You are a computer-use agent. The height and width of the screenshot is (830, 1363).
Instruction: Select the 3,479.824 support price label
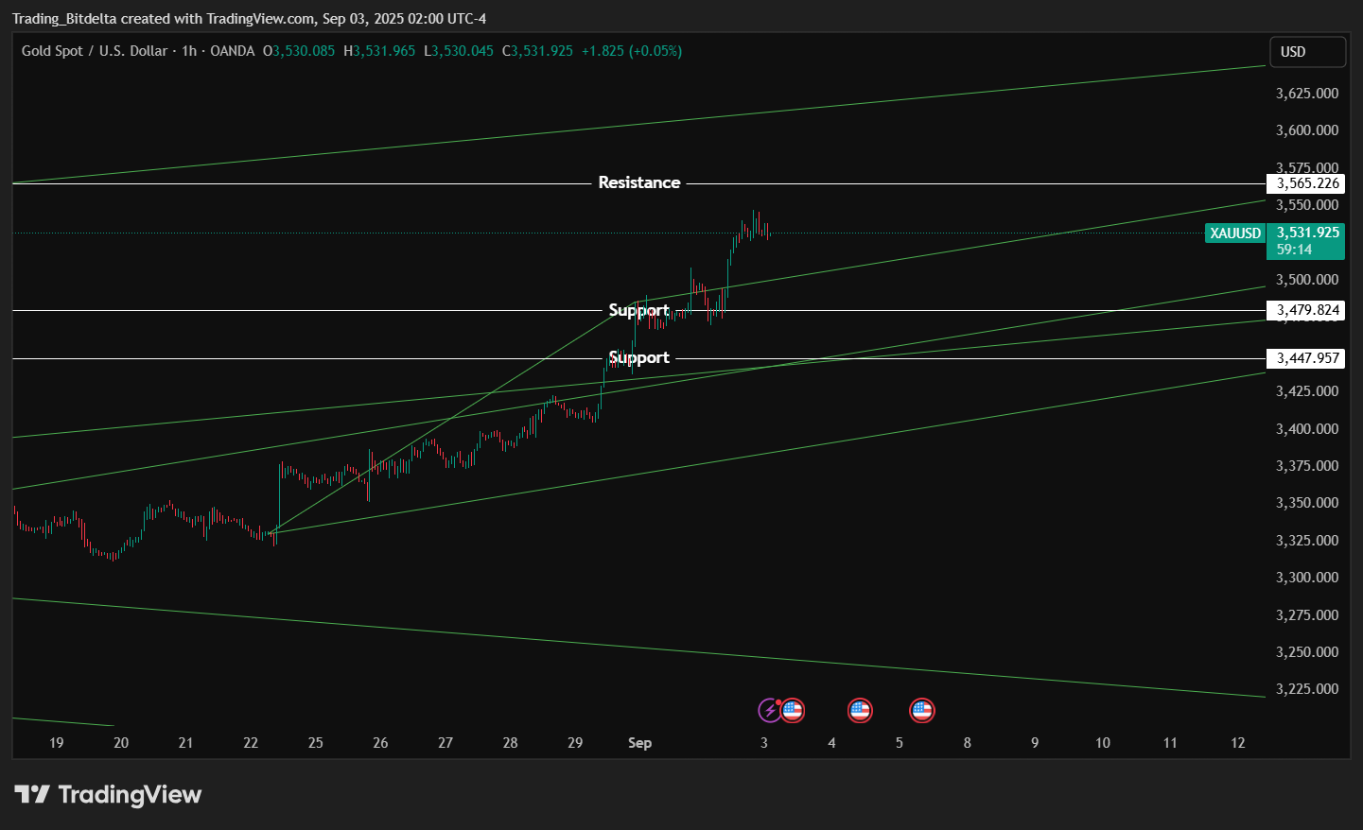click(1307, 310)
